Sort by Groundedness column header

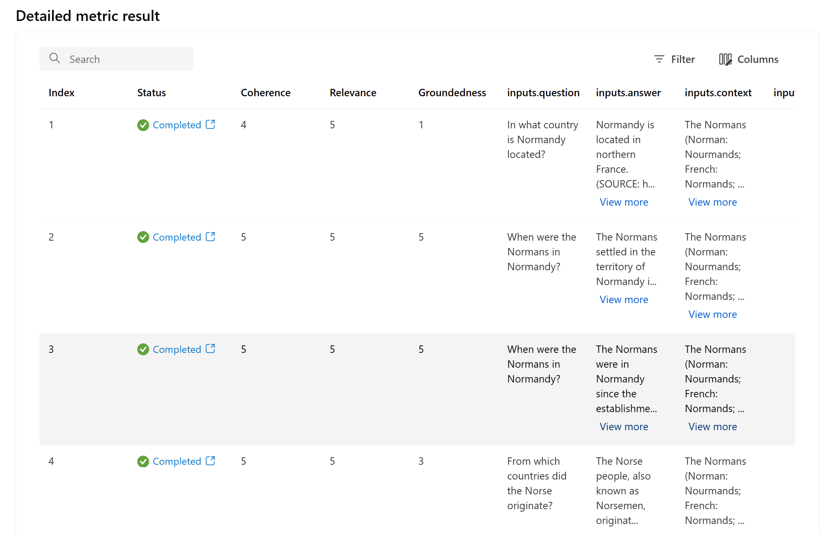coord(452,93)
